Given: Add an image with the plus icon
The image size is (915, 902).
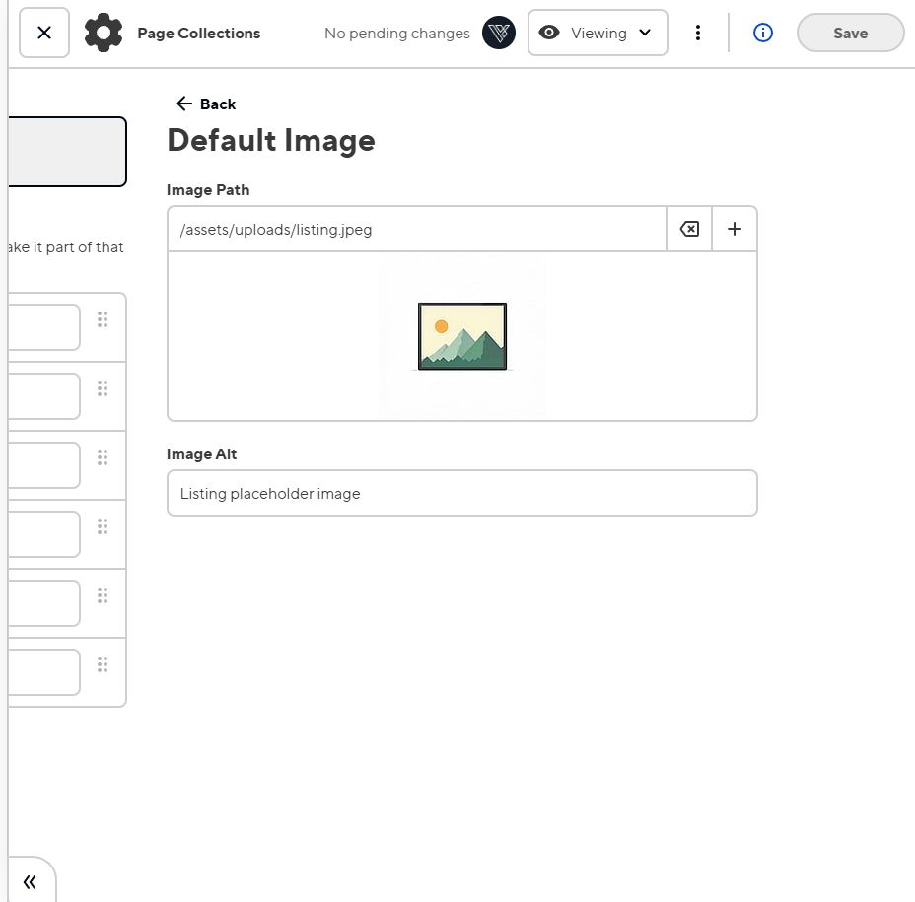Looking at the screenshot, I should click(x=735, y=230).
